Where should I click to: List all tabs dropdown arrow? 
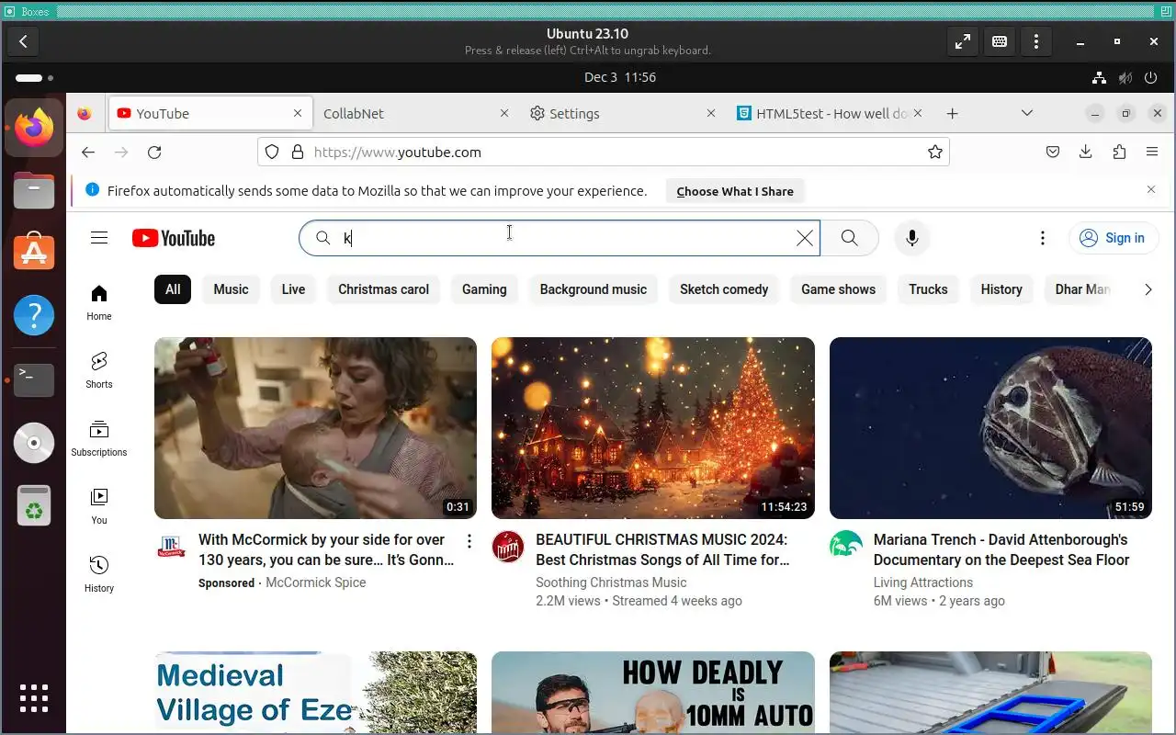[x=1027, y=114]
